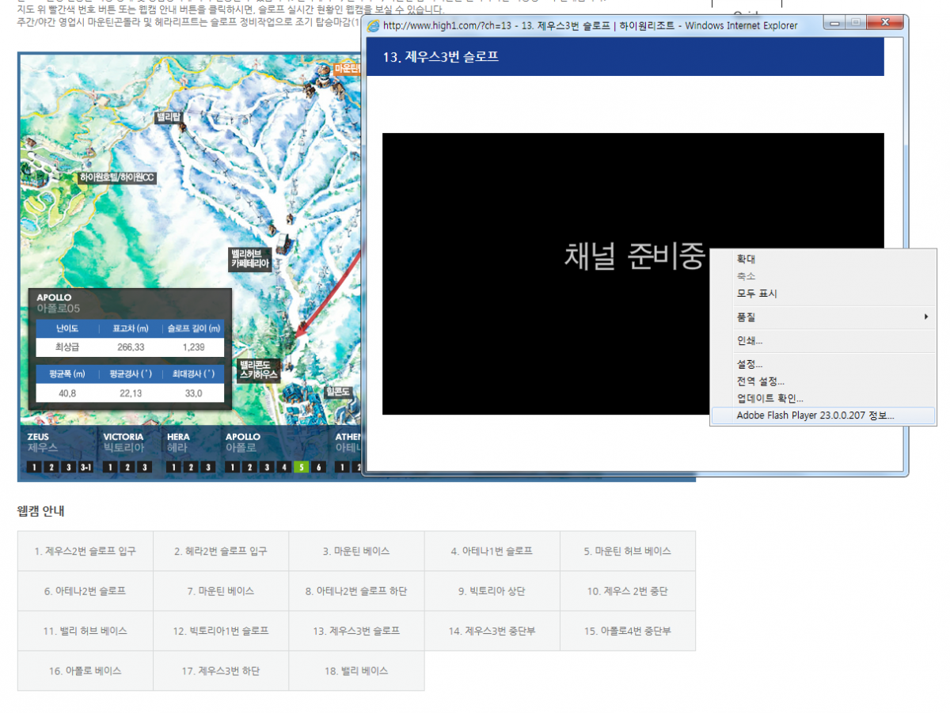The width and height of the screenshot is (950, 713).
Task: Click VICTORIA 빅토리아 slope group label
Action: coord(123,442)
